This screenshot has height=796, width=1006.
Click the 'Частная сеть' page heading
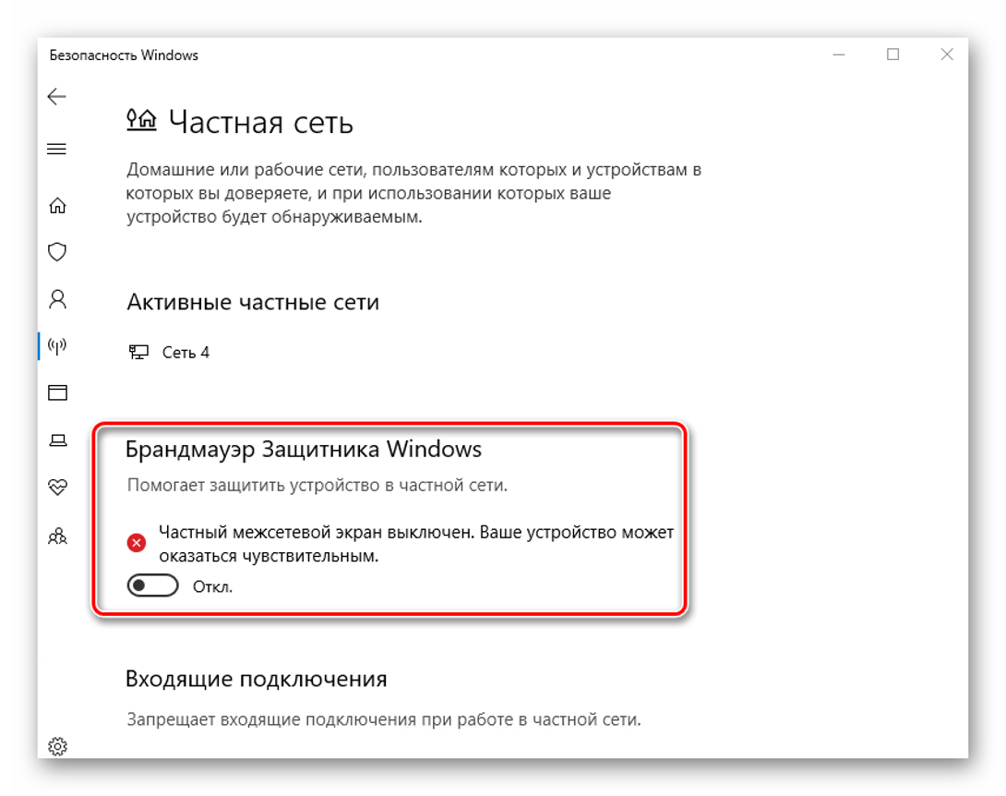click(x=261, y=122)
